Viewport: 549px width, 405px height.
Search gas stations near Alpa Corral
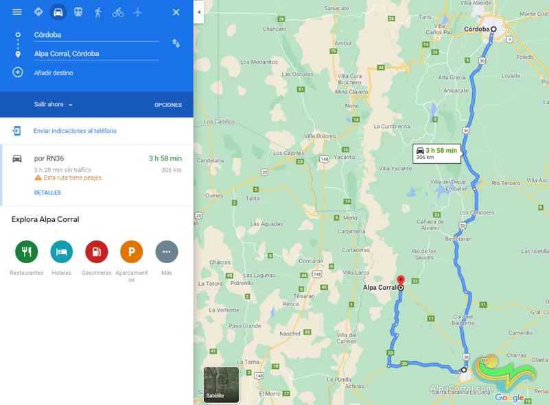97,251
